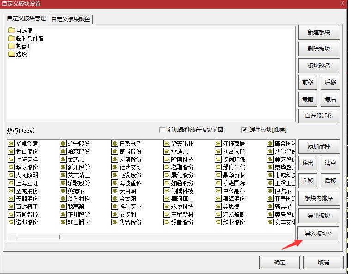Select stock 朗博科技 in the list
This screenshot has height=274, width=348.
click(182, 191)
